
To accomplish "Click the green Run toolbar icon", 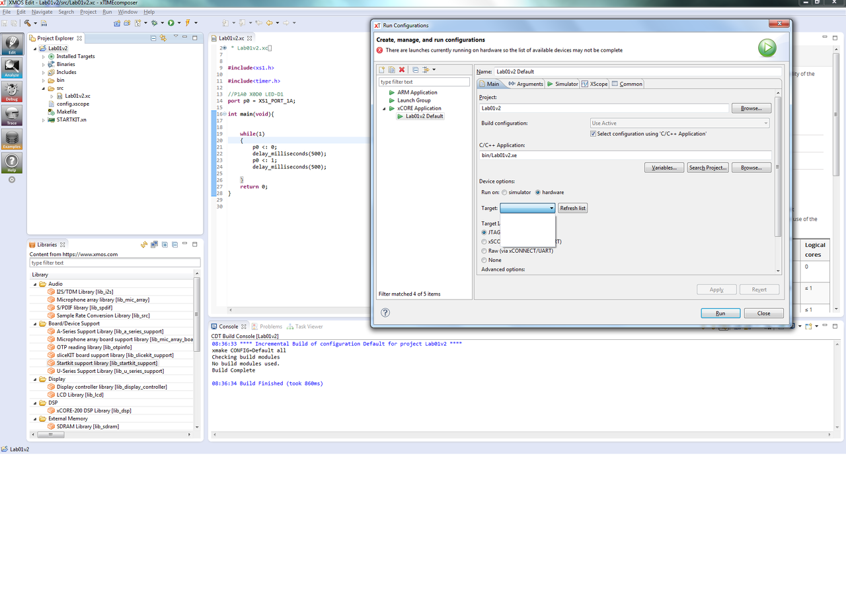I will point(171,23).
